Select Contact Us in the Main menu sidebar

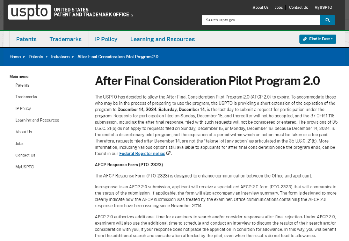coord(26,155)
